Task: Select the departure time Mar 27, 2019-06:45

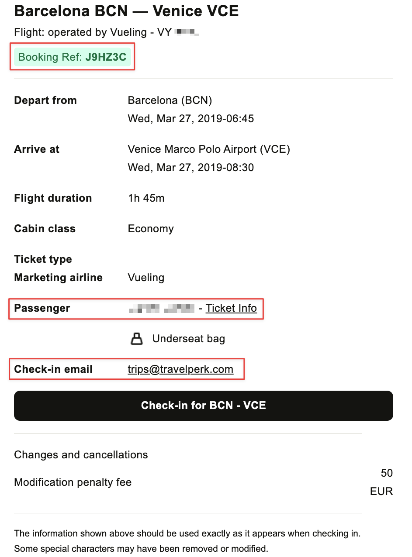Action: tap(191, 119)
